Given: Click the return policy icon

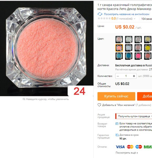Looking at the screenshot, I should click(117, 123).
